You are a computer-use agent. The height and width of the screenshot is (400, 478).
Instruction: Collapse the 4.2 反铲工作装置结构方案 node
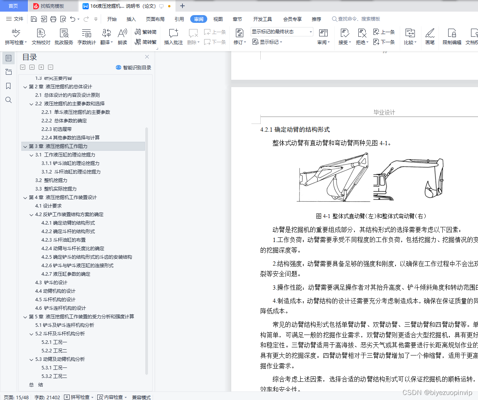click(x=31, y=215)
